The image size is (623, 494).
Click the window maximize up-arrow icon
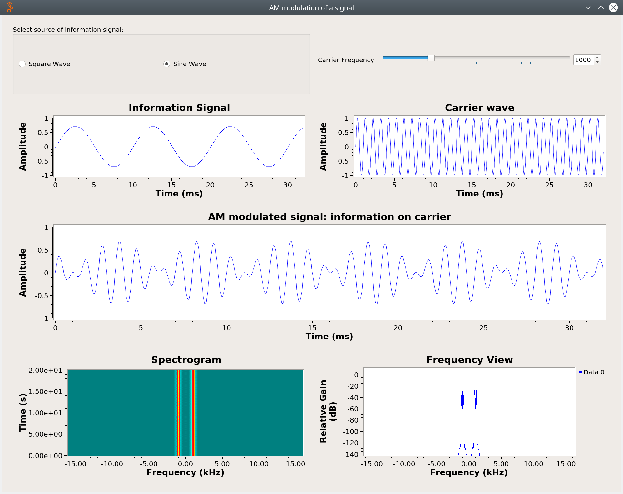[x=601, y=7]
